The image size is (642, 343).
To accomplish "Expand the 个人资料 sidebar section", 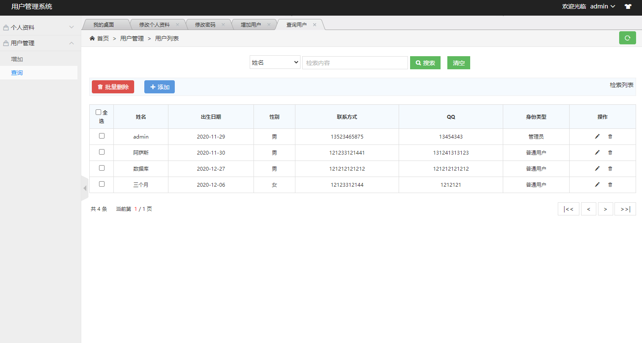I will (39, 27).
